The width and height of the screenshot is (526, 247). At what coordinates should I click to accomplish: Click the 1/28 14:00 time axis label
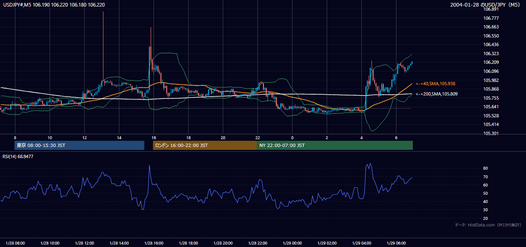click(119, 243)
